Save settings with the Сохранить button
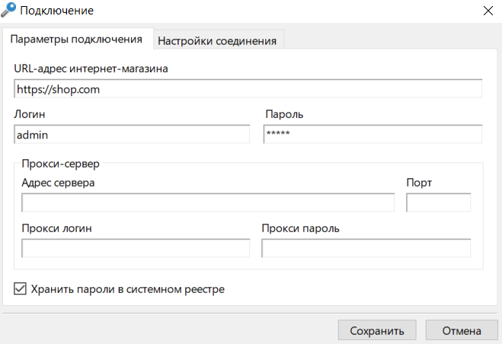This screenshot has width=502, height=344. point(377,330)
